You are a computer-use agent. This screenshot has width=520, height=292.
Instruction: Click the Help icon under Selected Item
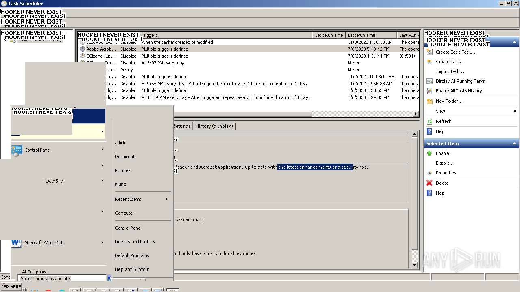(429, 193)
